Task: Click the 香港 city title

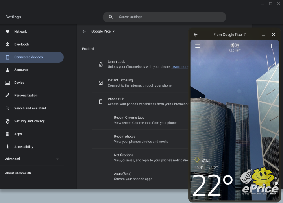Action: 235,45
